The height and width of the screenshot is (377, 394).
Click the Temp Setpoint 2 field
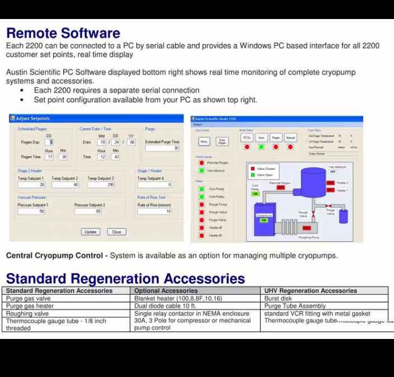click(65, 185)
